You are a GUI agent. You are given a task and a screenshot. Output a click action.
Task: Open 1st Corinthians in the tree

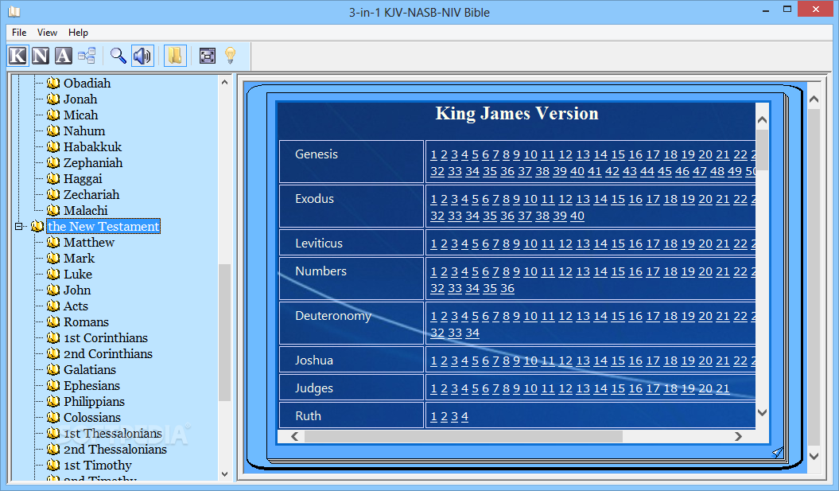[x=106, y=338]
